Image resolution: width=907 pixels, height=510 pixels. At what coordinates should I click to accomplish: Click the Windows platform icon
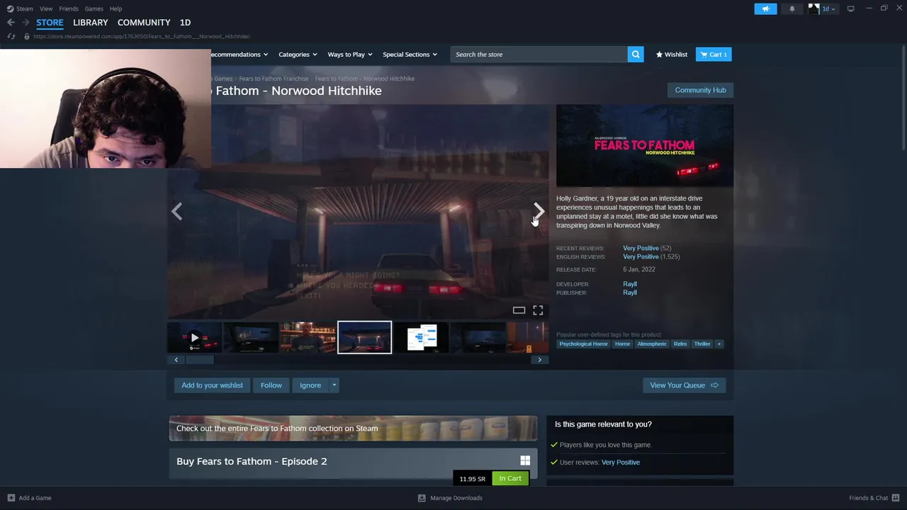(525, 460)
